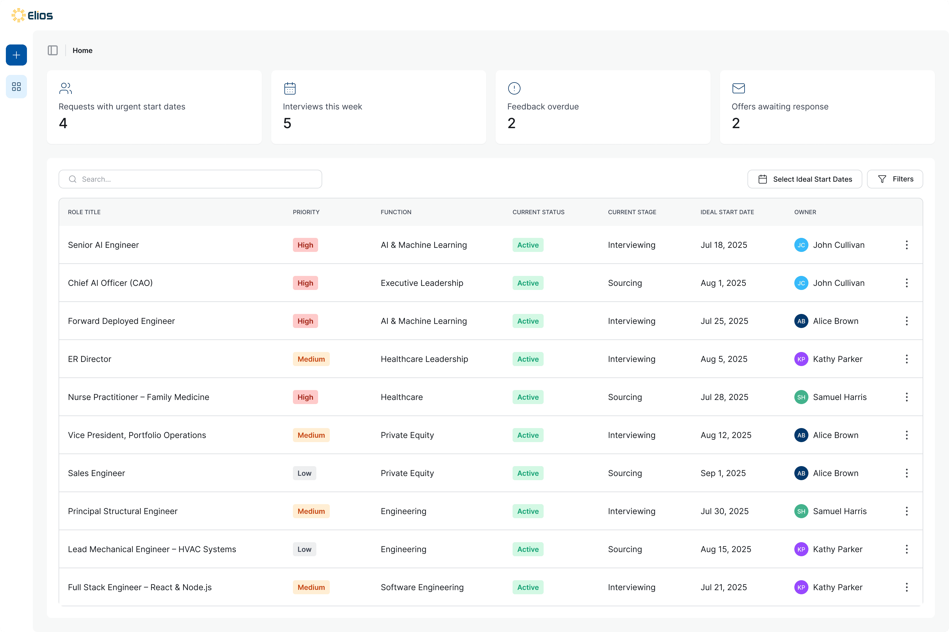Click the Select Ideal Start Dates button
The width and height of the screenshot is (949, 632).
tap(804, 179)
